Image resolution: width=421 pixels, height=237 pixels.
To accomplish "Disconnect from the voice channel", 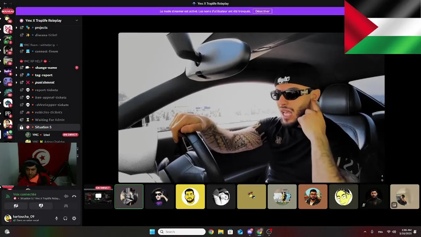I will [x=74, y=196].
